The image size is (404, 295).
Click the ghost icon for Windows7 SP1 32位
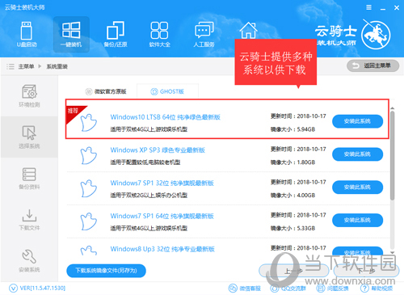point(89,188)
